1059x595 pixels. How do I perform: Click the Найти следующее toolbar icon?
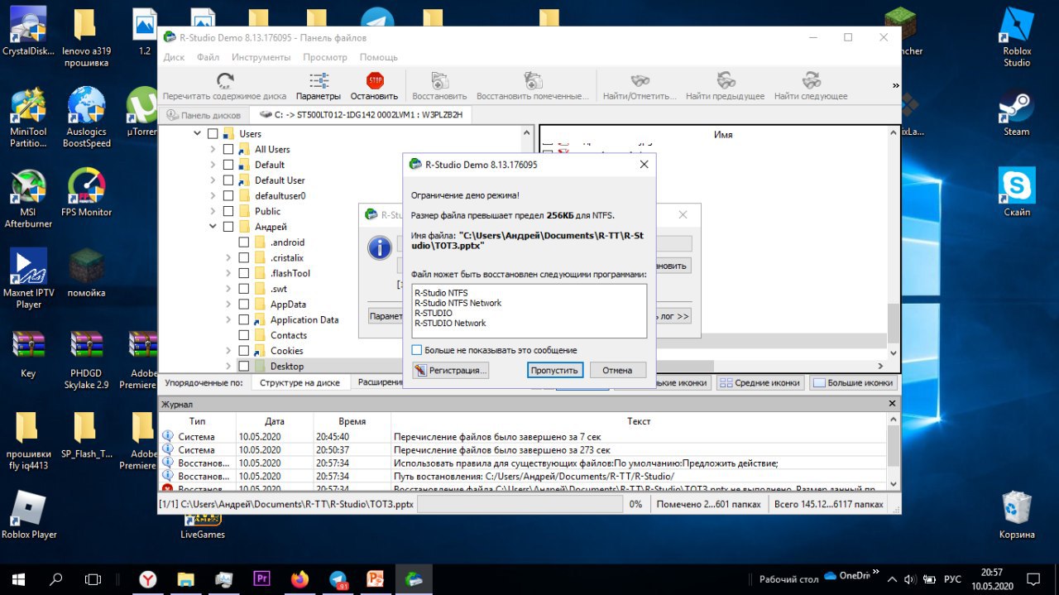811,80
